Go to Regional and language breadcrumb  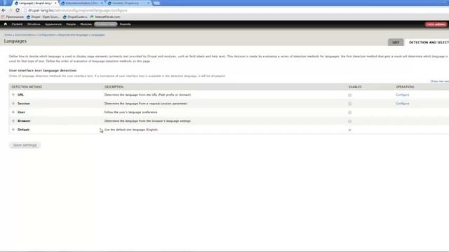73,35
